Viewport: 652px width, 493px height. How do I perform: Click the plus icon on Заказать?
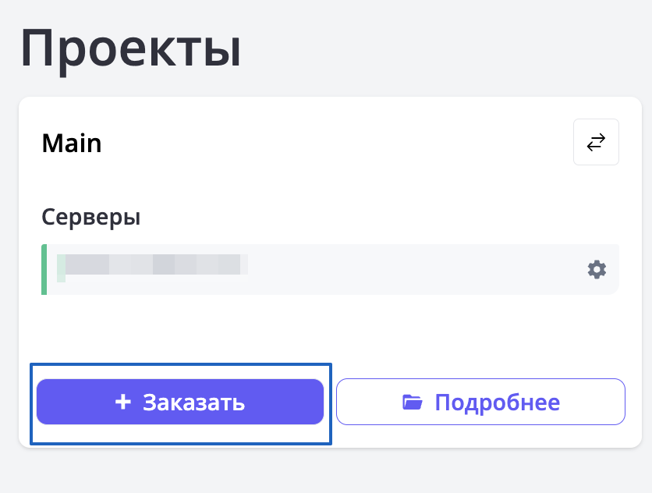point(123,402)
